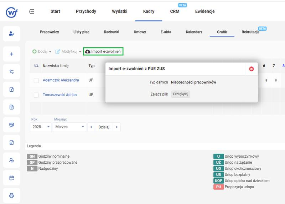Click the calendar add sidebar icon
This screenshot has height=204, width=285.
[x=11, y=178]
